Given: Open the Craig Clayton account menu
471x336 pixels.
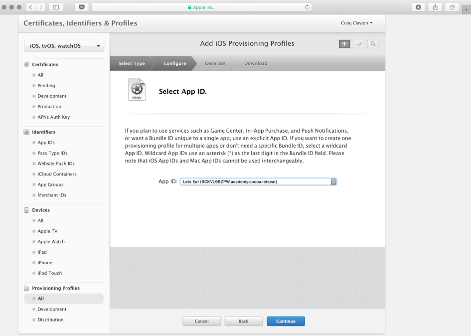Looking at the screenshot, I should (x=356, y=23).
